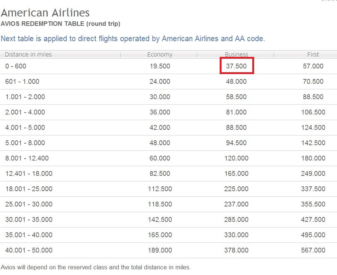The width and height of the screenshot is (337, 275).
Task: Select Economy value 142.500
Action: 160,220
